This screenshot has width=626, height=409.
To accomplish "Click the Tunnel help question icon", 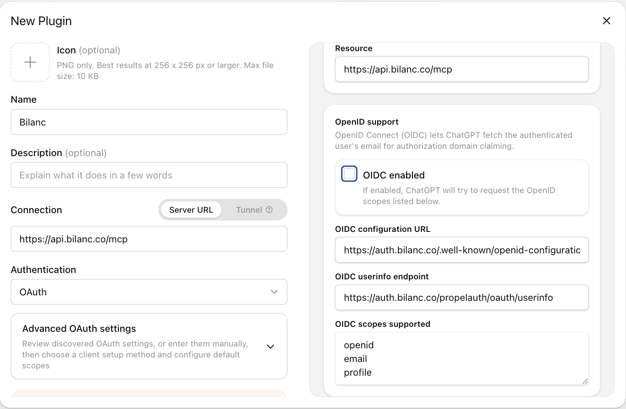I will tap(269, 210).
